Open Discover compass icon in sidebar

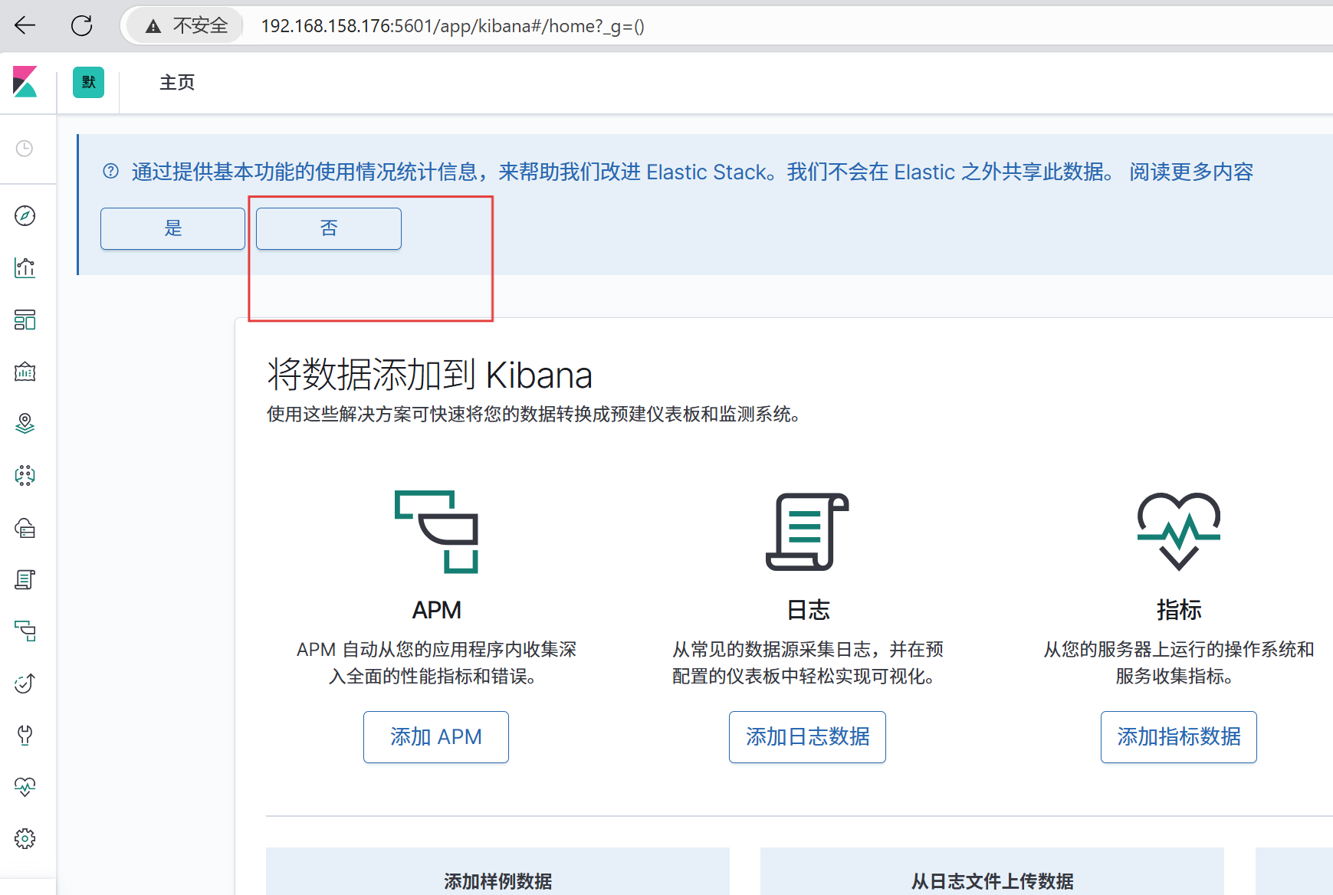(x=25, y=216)
